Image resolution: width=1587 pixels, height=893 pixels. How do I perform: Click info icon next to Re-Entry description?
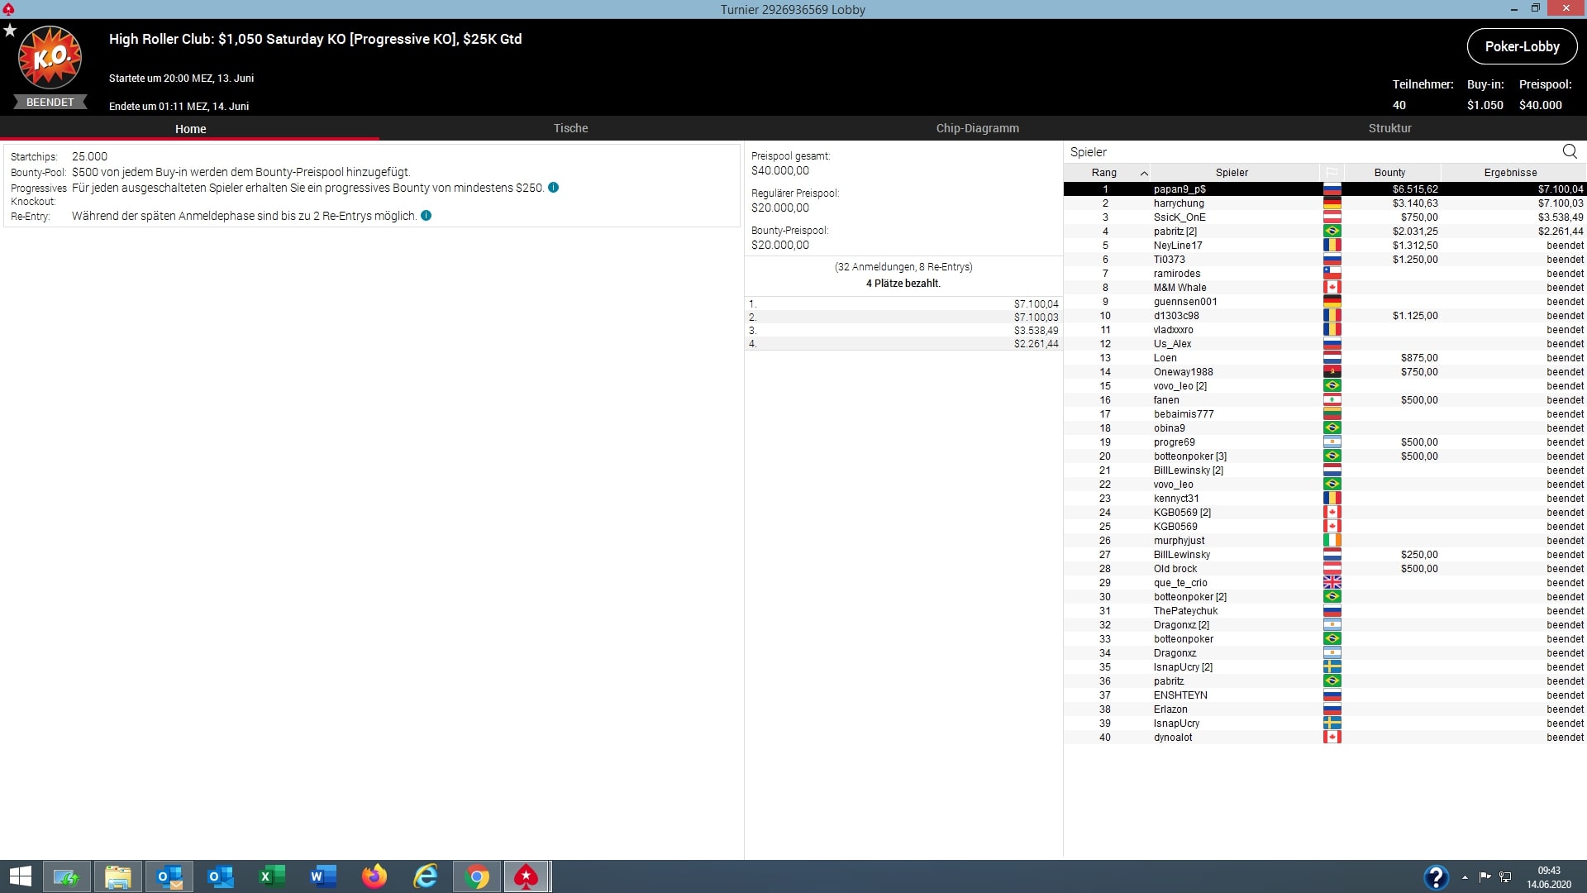tap(426, 216)
